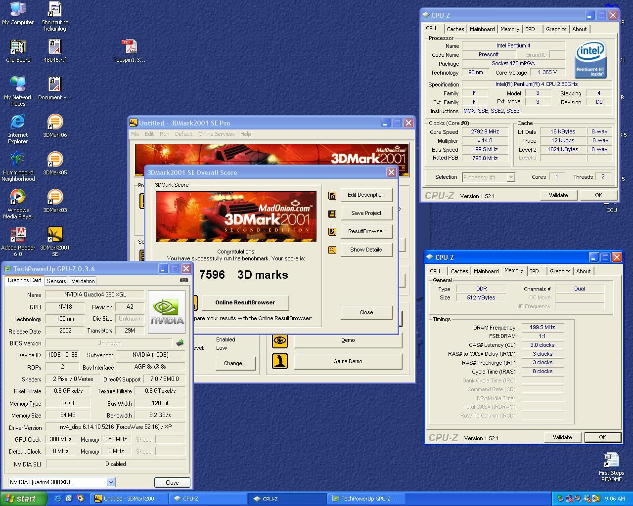633x506 pixels.
Task: Click the Edit Description icon
Action: [332, 196]
